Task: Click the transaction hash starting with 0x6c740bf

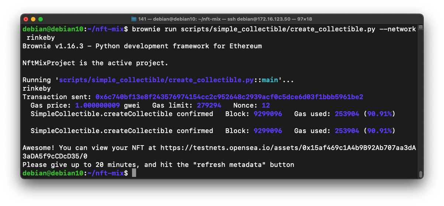Action: (229, 97)
